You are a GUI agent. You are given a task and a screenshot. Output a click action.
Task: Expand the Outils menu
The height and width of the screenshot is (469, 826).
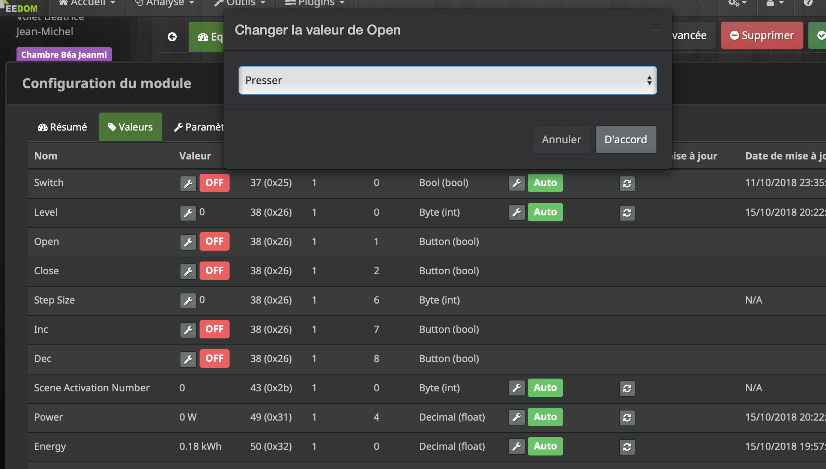[x=240, y=3]
